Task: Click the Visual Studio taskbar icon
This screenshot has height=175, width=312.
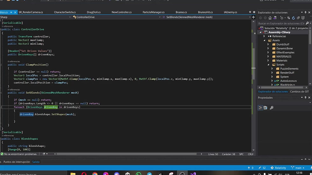Action: 193,174
